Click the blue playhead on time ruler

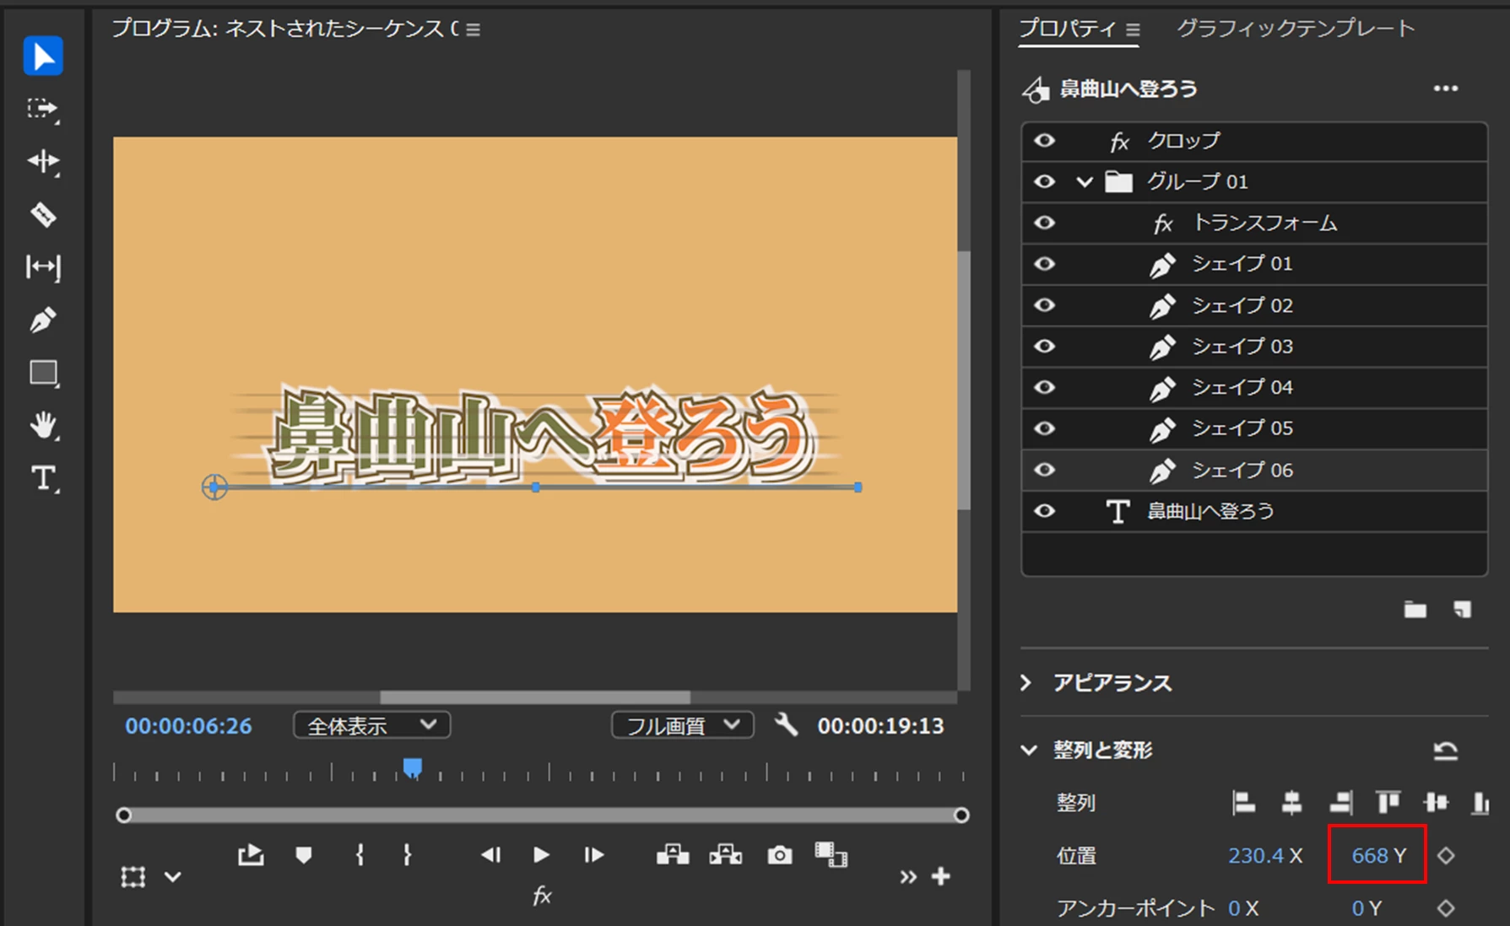tap(412, 767)
